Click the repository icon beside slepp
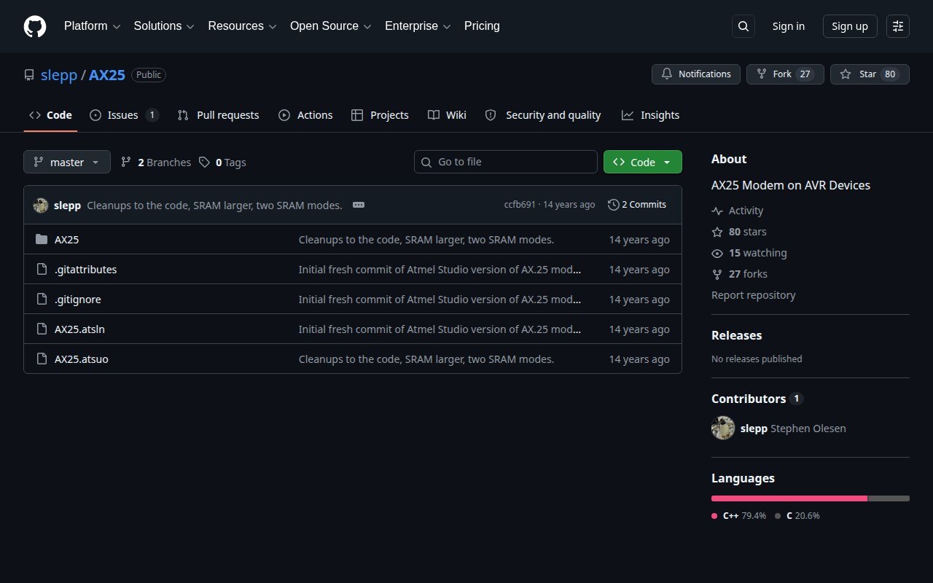The width and height of the screenshot is (933, 583). click(x=29, y=75)
